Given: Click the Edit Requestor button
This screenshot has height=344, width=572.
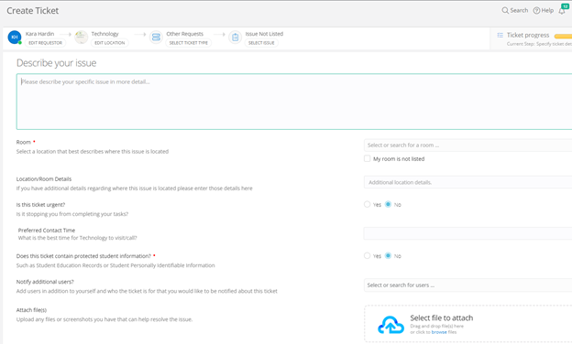Looking at the screenshot, I should pyautogui.click(x=45, y=43).
